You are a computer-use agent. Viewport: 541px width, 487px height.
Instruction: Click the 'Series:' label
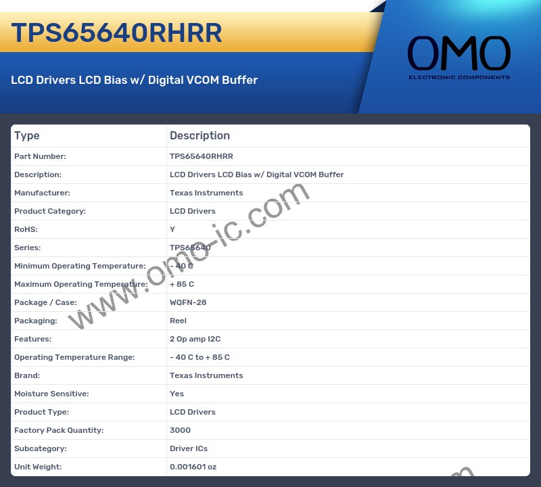(28, 248)
